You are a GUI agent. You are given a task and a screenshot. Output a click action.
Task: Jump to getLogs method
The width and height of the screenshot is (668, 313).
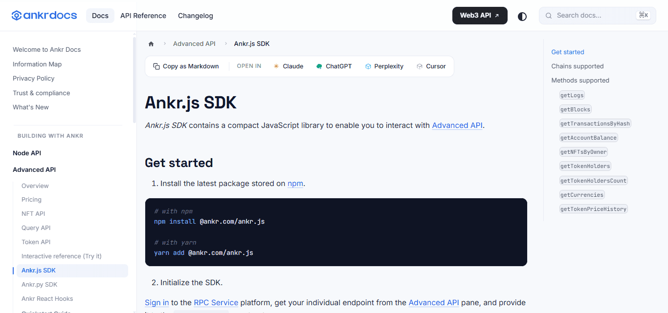point(572,95)
